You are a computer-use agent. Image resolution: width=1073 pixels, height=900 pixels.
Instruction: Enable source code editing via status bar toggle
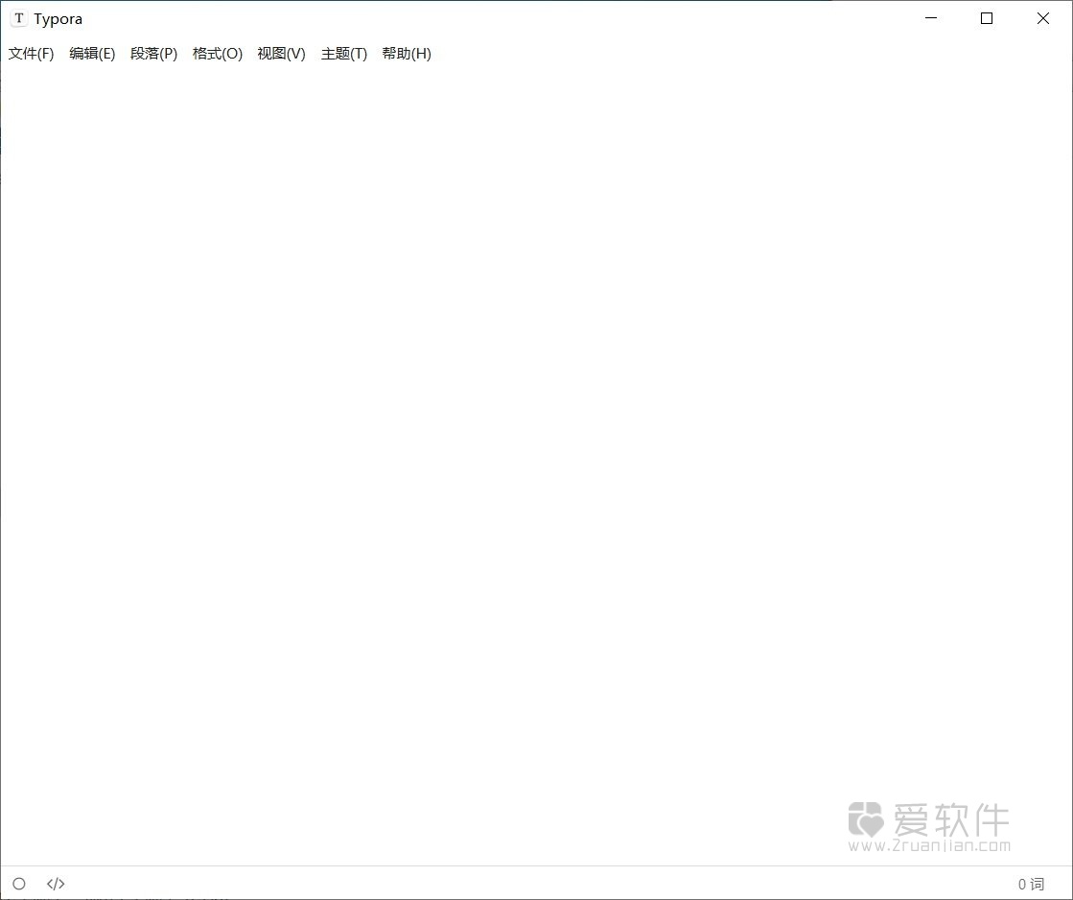tap(55, 884)
